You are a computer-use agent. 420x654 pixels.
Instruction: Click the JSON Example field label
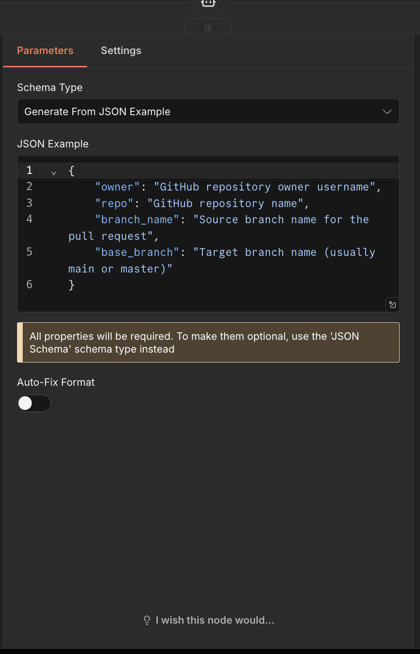(52, 144)
